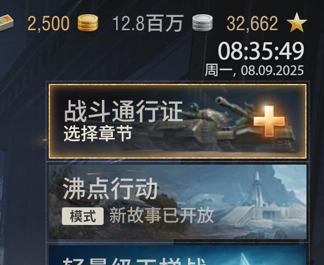Click the 新故事已开放 text
This screenshot has width=324, height=265.
point(161,216)
